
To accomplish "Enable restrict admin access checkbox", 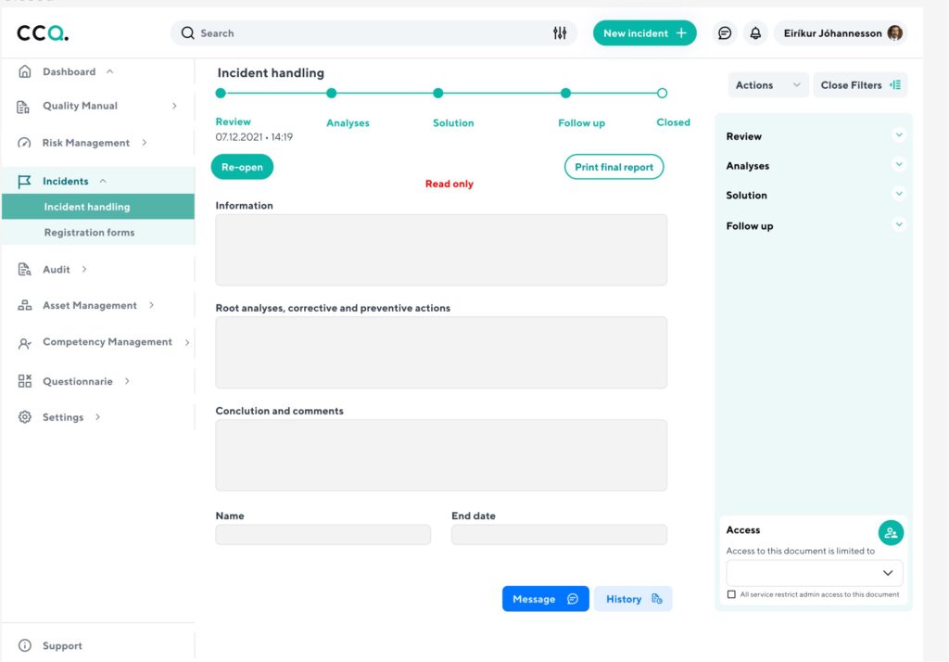I will click(x=731, y=594).
